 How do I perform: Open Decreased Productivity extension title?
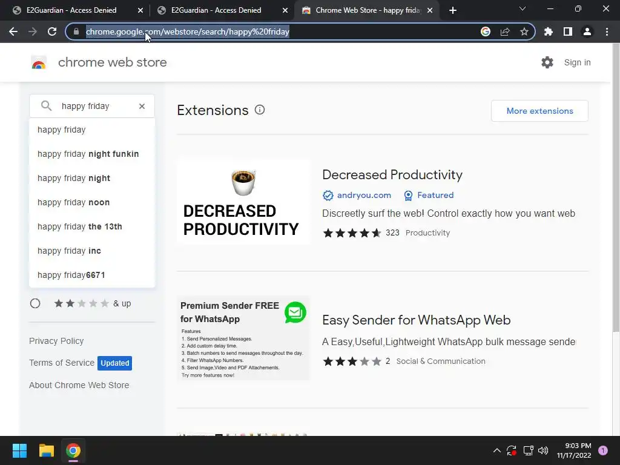tap(392, 175)
